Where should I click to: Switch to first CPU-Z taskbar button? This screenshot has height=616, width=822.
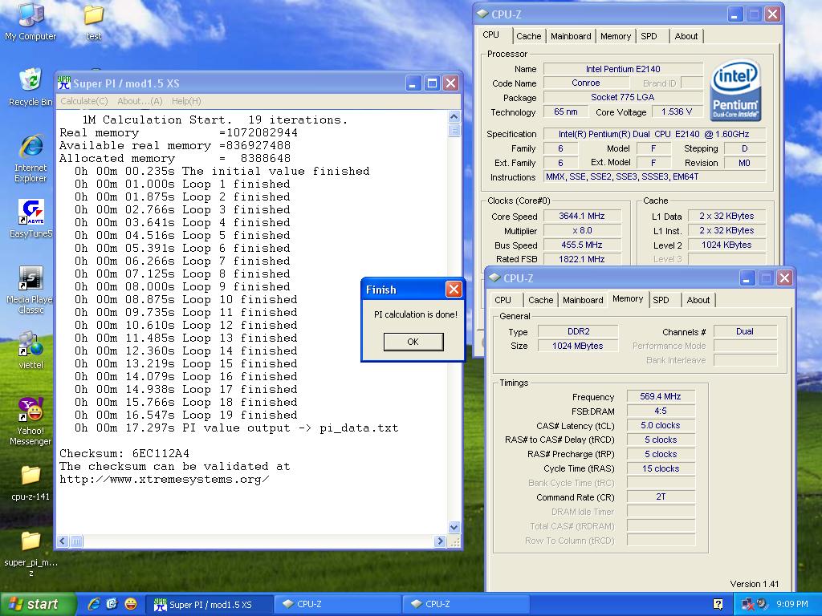pyautogui.click(x=338, y=604)
